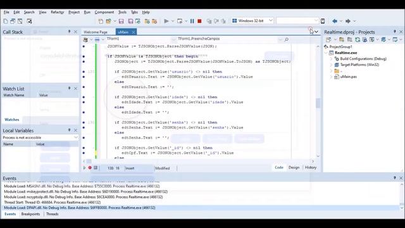This screenshot has width=405, height=228.
Task: Click the Remove file from project icon
Action: [x=154, y=21]
